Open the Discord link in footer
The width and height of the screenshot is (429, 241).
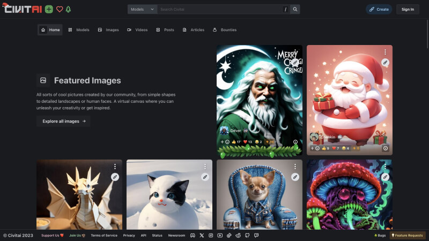[193, 235]
